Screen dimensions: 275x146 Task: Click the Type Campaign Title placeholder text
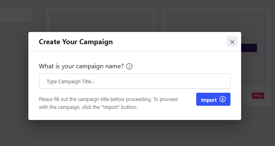(x=71, y=82)
